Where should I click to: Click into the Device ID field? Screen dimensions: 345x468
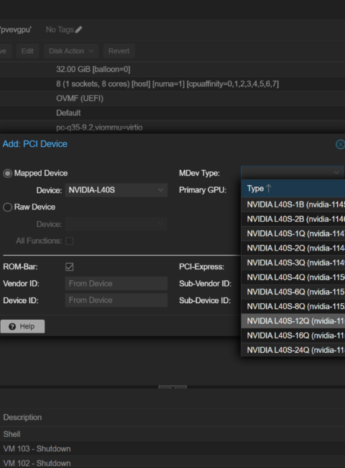116,300
